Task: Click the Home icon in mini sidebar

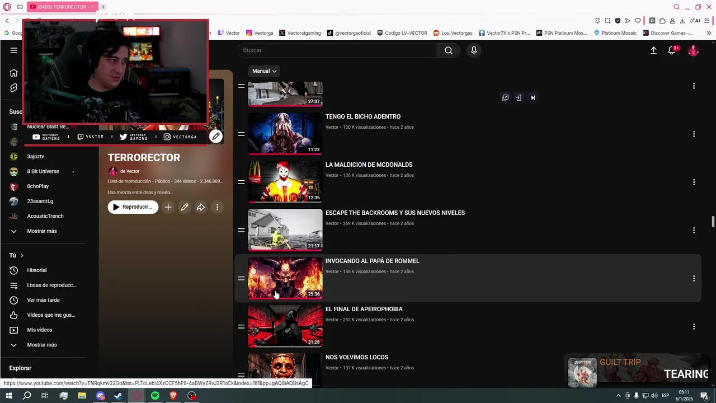Action: (13, 73)
